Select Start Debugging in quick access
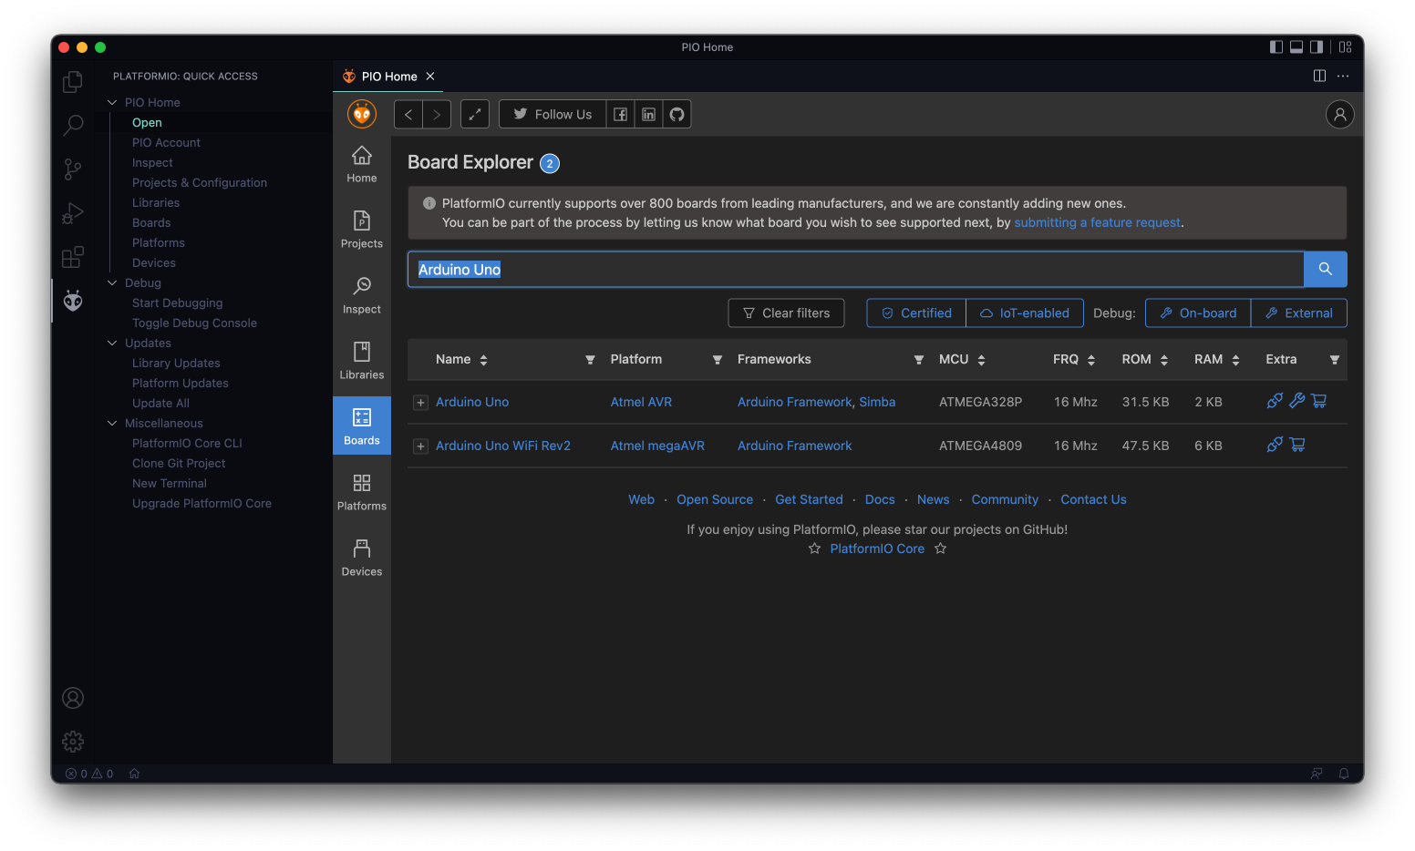The width and height of the screenshot is (1415, 851). point(177,303)
